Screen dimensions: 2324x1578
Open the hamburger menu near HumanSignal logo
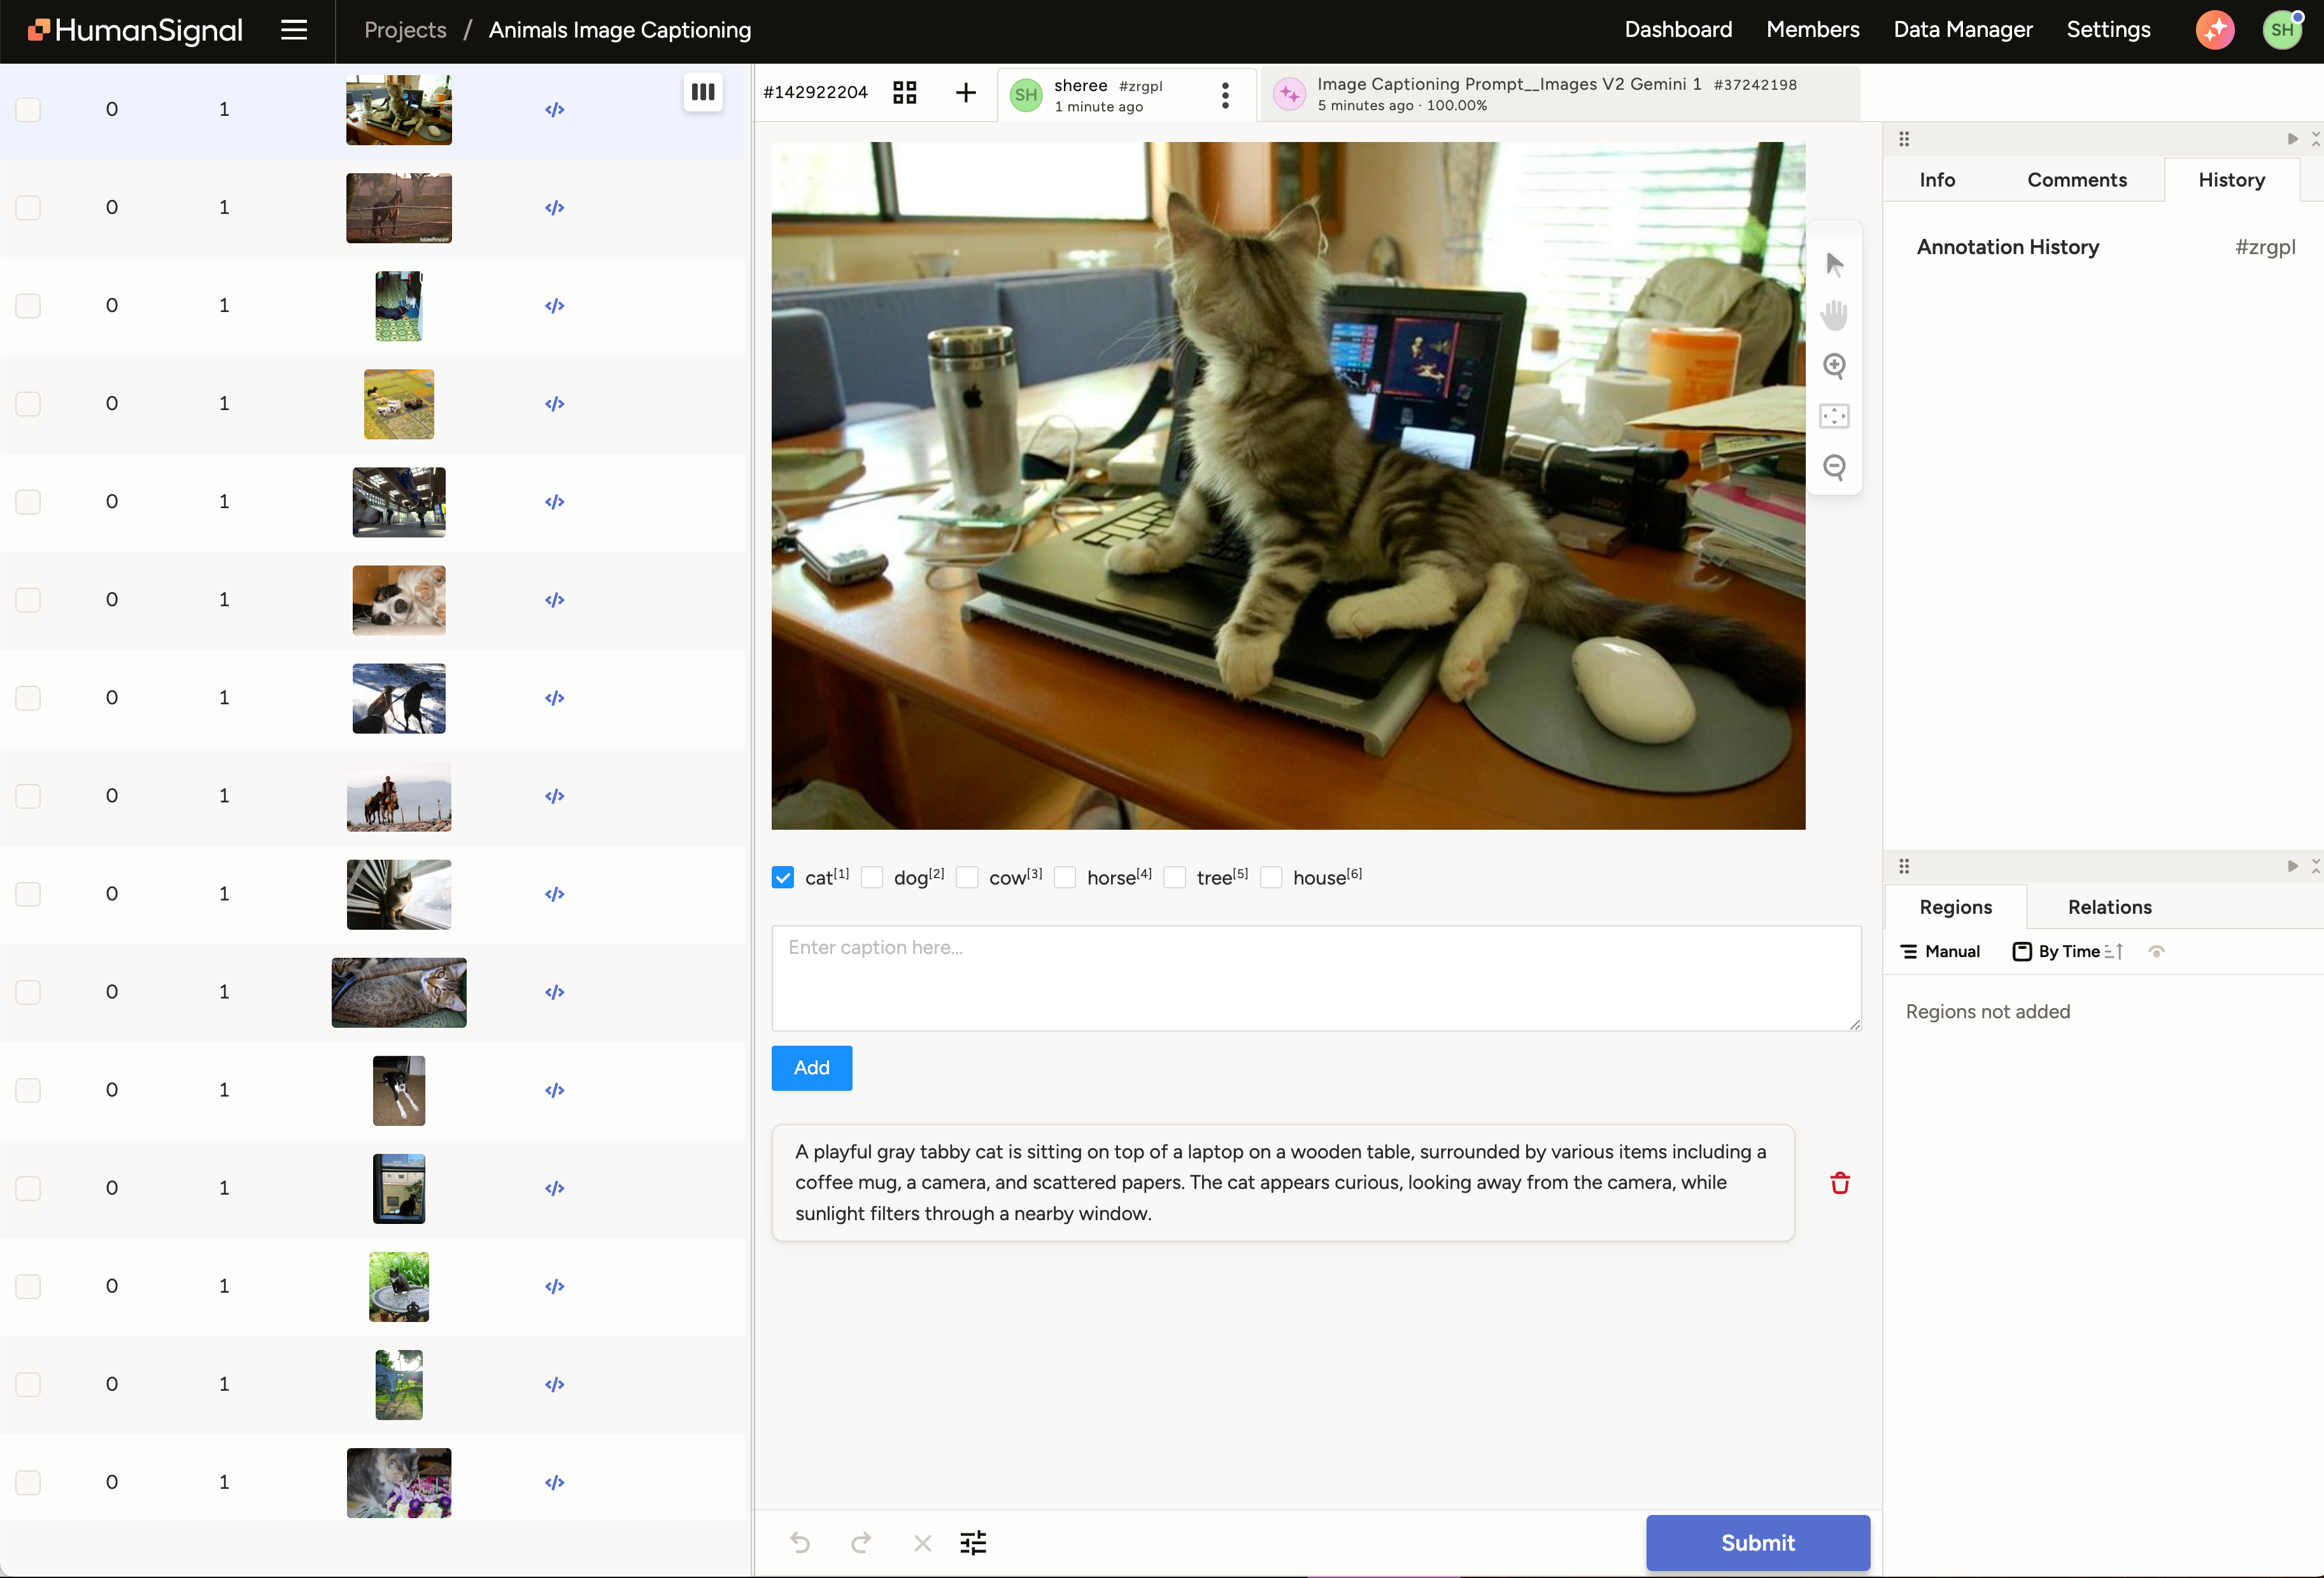tap(293, 30)
